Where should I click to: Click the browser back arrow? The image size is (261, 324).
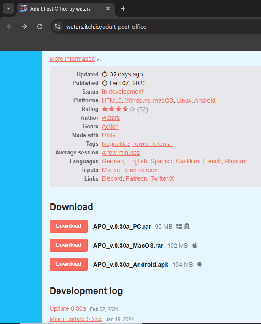point(9,27)
